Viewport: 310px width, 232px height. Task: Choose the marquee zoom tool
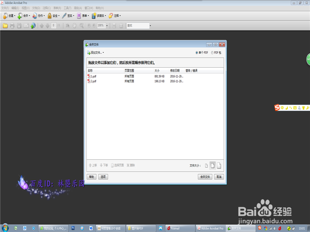[x=81, y=26]
